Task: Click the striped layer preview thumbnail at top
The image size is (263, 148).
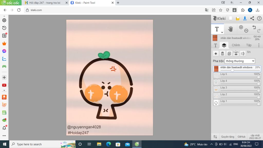Action: tap(215, 38)
